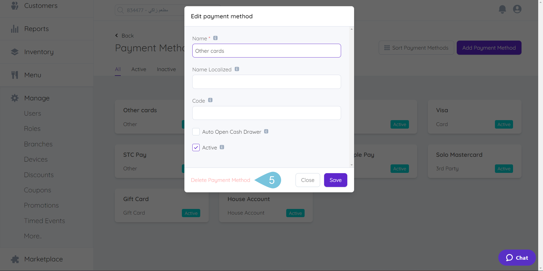
Task: Click the Customers sidebar icon
Action: tap(15, 5)
